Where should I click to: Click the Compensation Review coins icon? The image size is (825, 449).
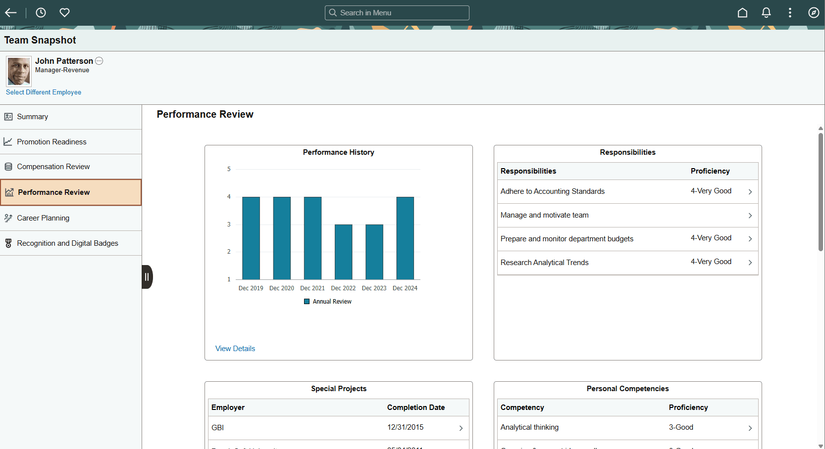[x=8, y=167]
